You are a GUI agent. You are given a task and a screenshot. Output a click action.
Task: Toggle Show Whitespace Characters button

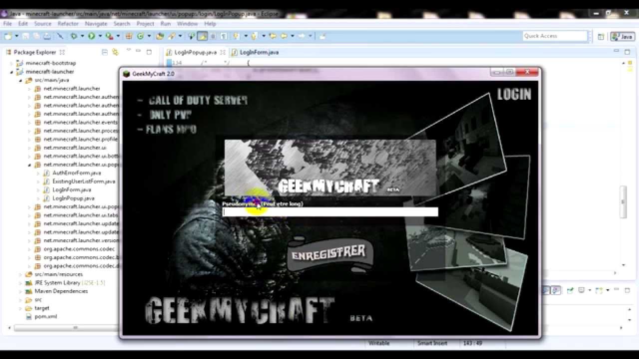[x=224, y=36]
